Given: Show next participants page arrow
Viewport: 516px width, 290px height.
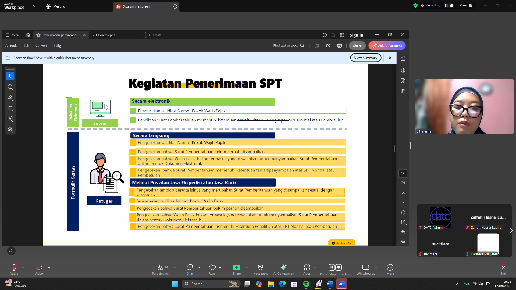Looking at the screenshot, I should (511, 231).
